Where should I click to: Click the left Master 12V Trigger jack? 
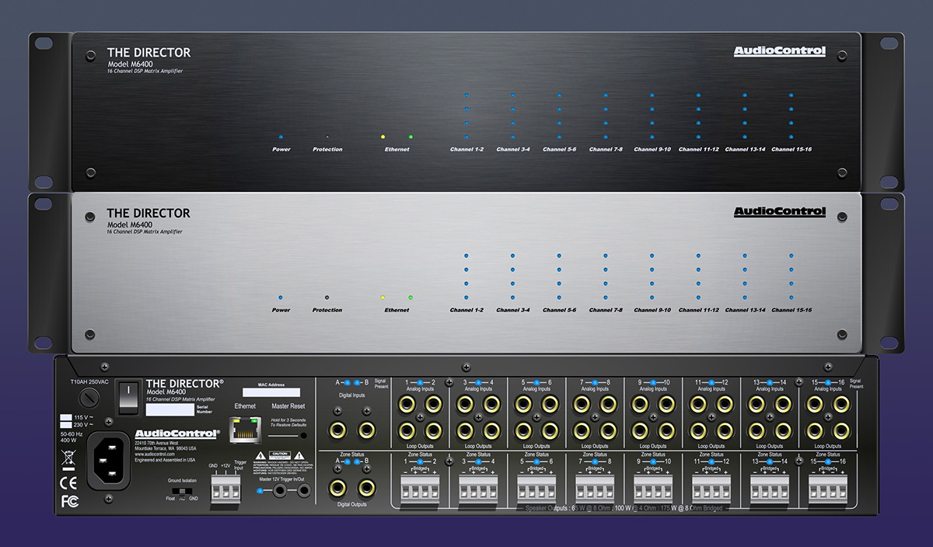tap(278, 491)
